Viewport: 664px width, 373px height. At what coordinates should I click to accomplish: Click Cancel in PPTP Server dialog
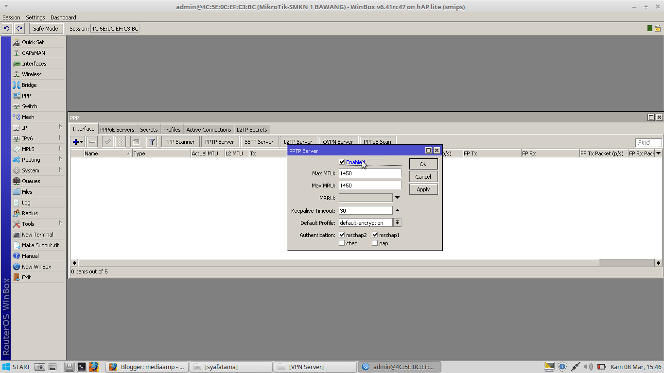(423, 177)
